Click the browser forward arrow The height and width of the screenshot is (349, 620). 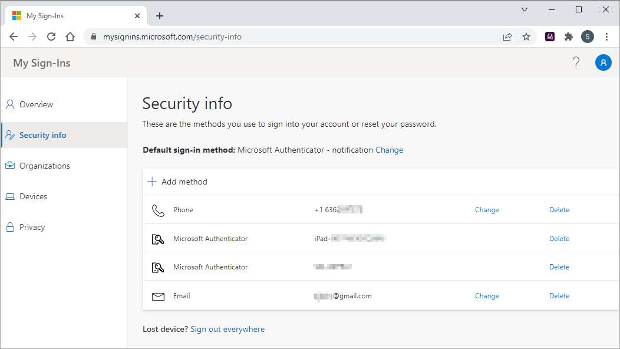32,37
